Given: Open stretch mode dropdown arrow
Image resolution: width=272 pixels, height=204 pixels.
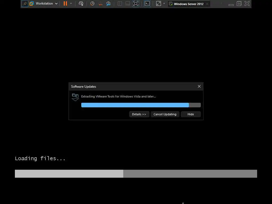Looking at the screenshot, I should click(164, 3).
